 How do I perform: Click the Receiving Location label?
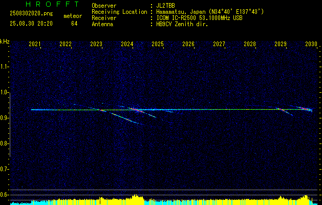pyautogui.click(x=119, y=12)
